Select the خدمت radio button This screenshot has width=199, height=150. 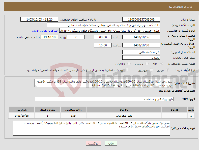[x=147, y=64]
